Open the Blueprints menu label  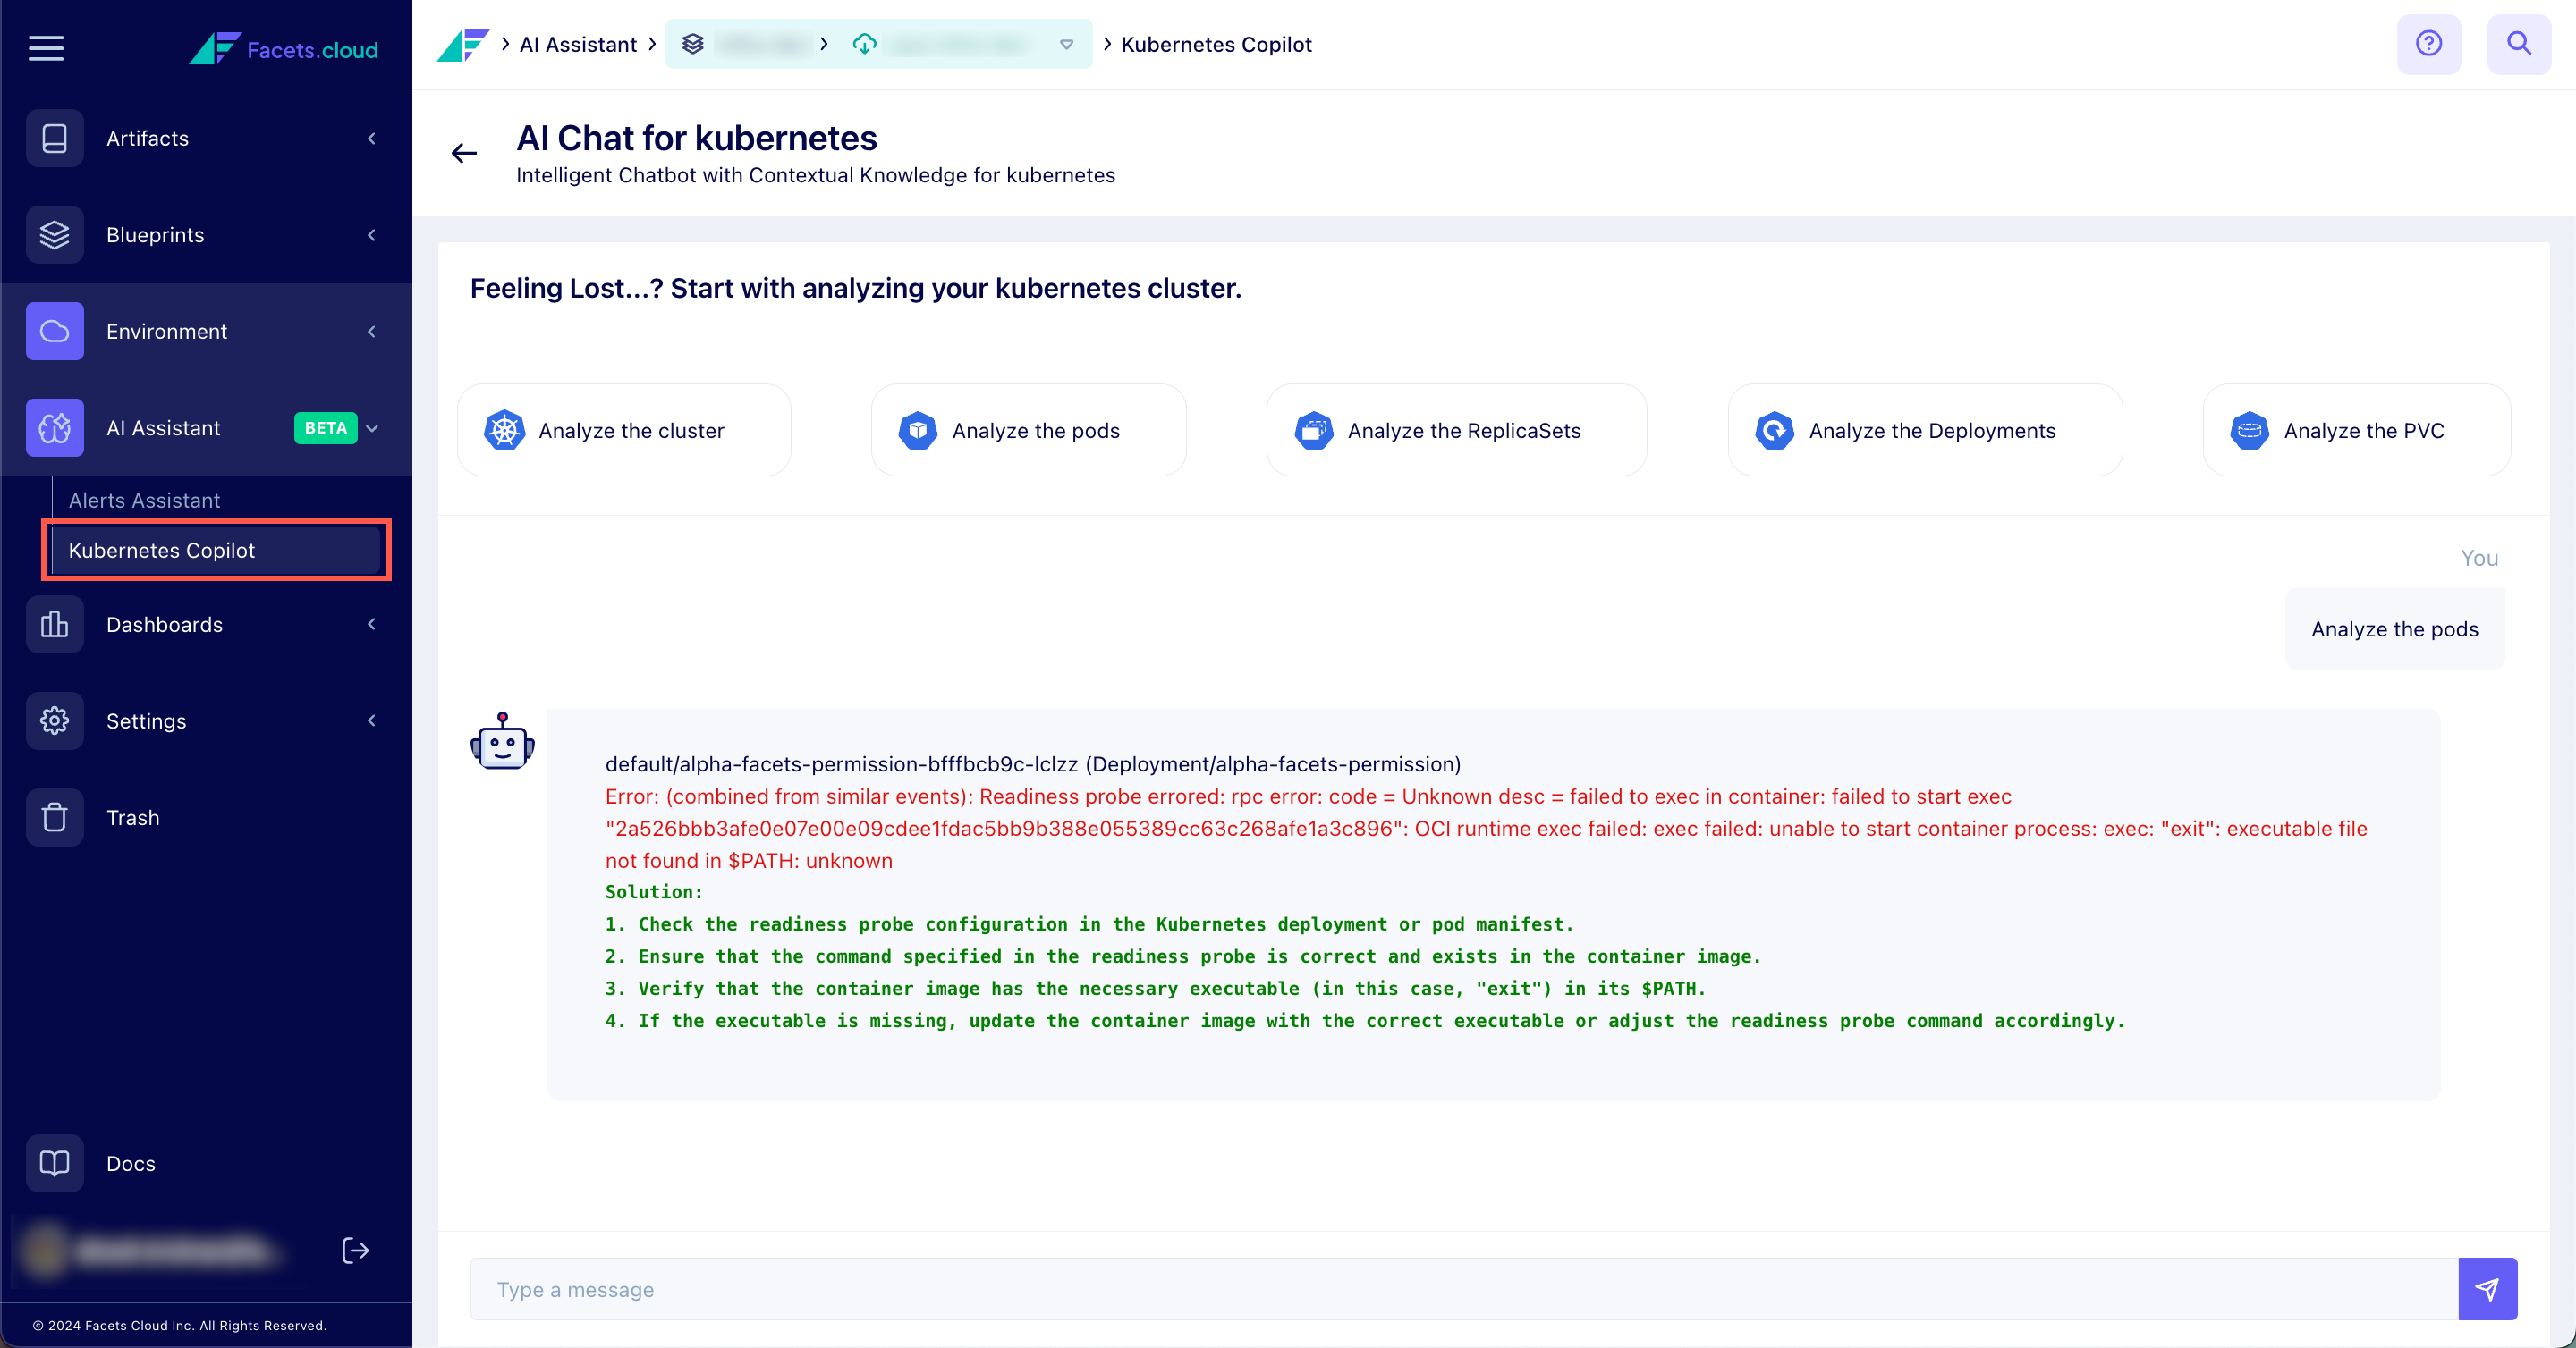(155, 235)
